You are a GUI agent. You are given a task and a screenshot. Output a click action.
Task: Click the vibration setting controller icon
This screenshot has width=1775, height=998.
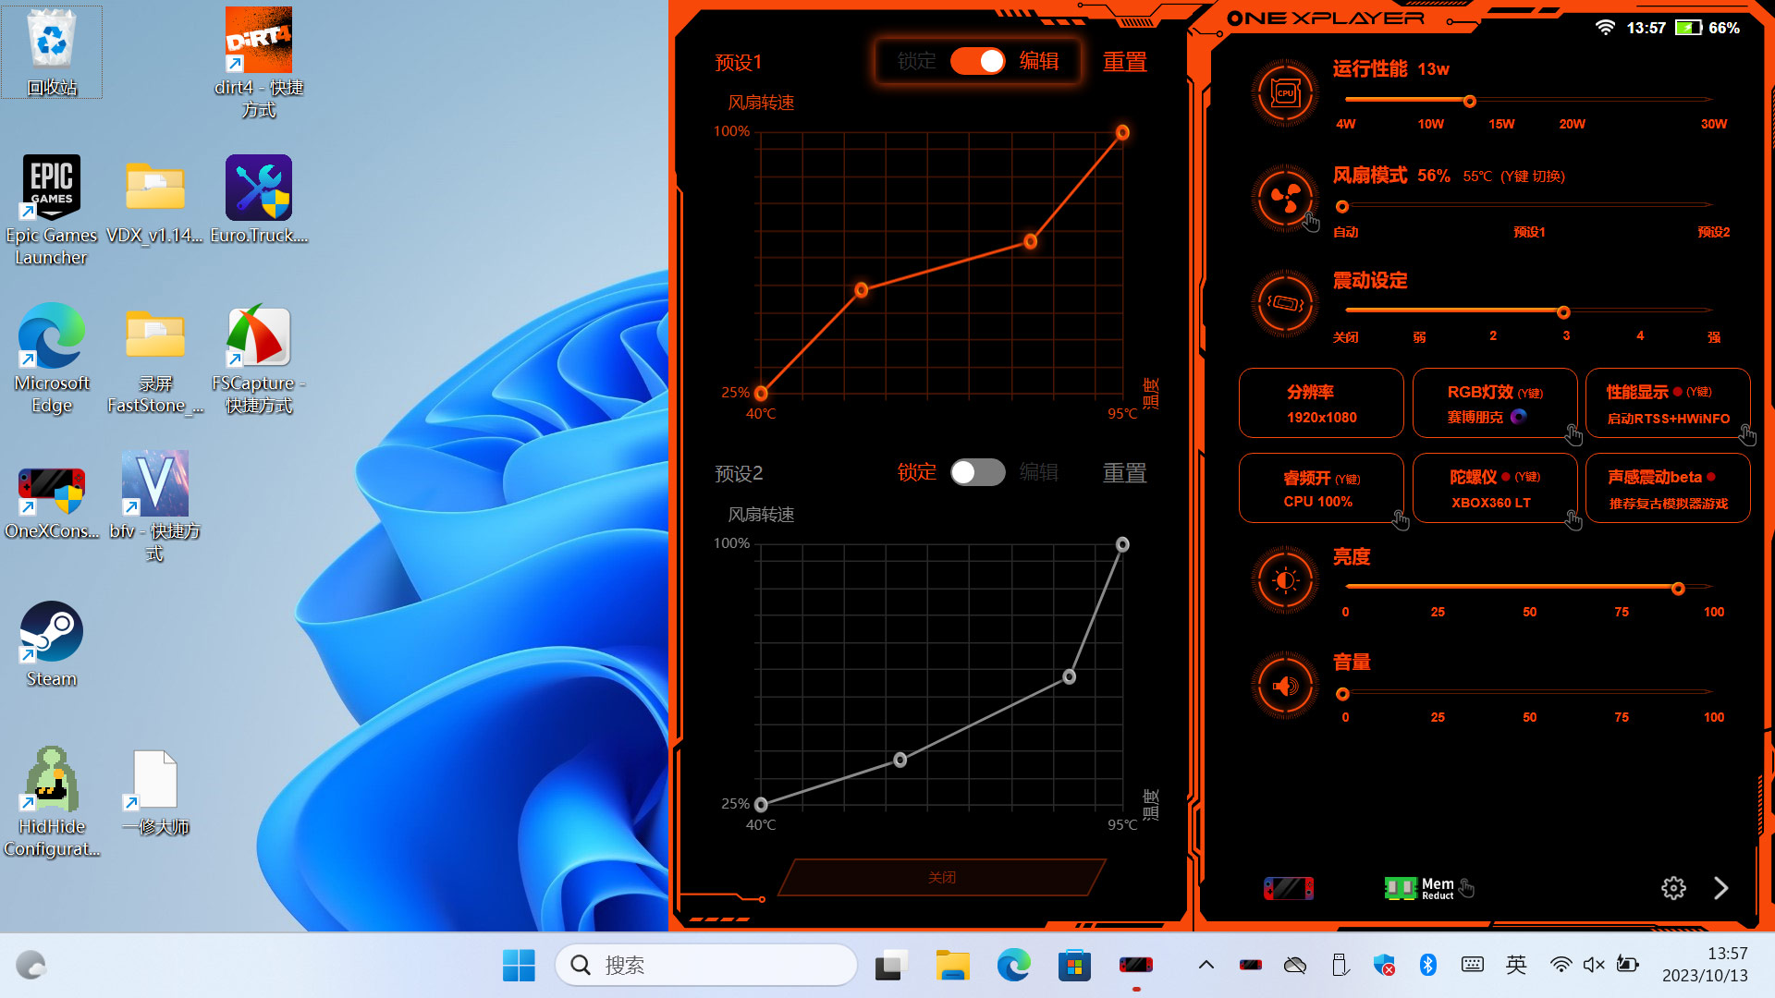click(x=1285, y=303)
